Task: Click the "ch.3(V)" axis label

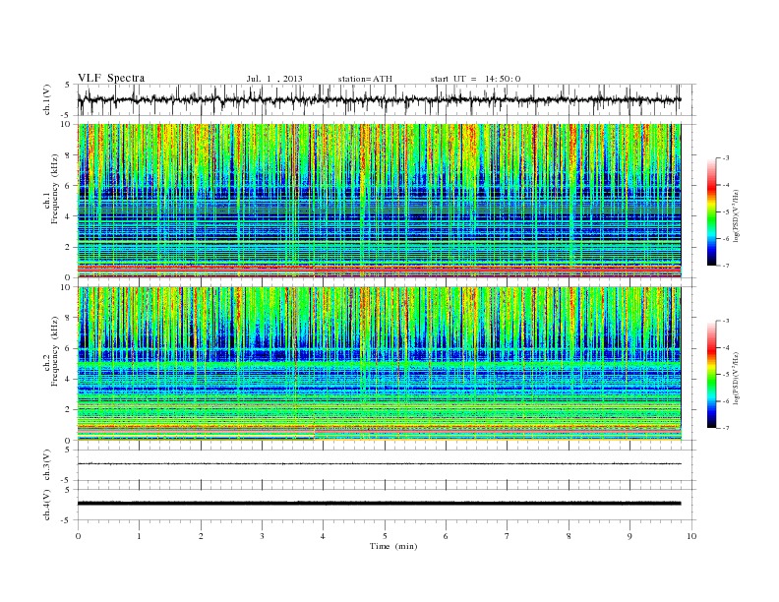Action: [x=47, y=465]
